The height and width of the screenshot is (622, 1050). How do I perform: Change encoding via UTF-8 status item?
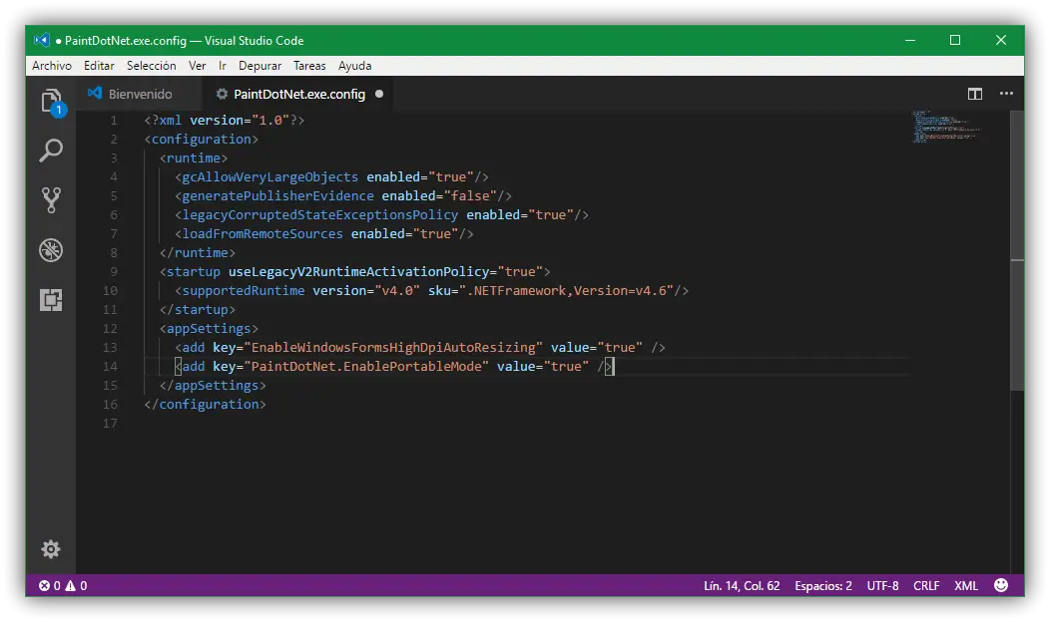[x=882, y=586]
